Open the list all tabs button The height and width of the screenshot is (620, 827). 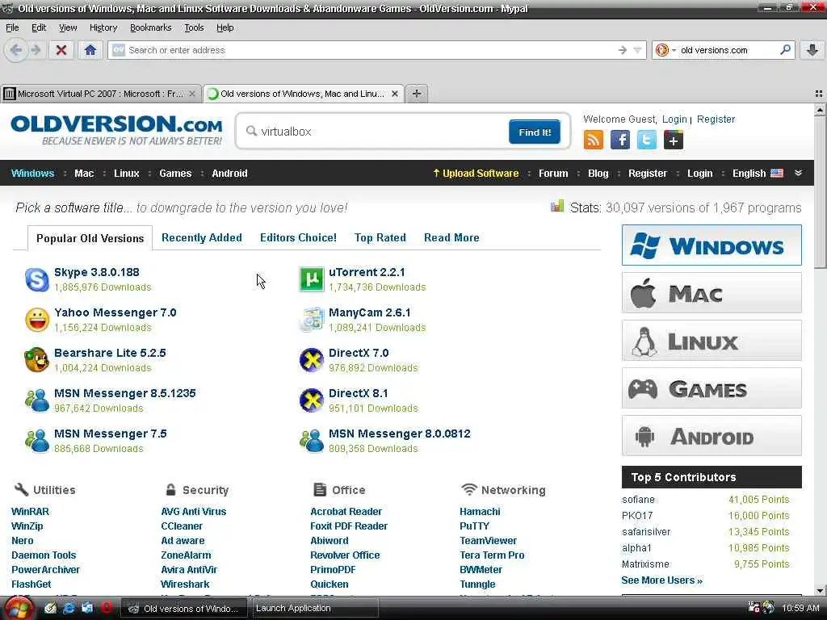(819, 94)
